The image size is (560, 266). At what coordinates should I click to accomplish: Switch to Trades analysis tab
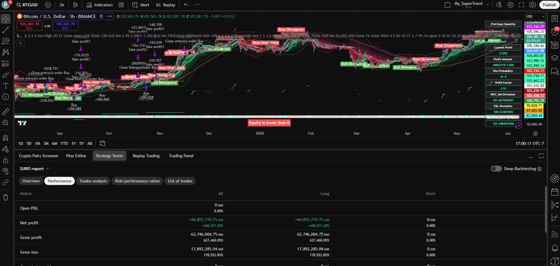click(x=93, y=181)
